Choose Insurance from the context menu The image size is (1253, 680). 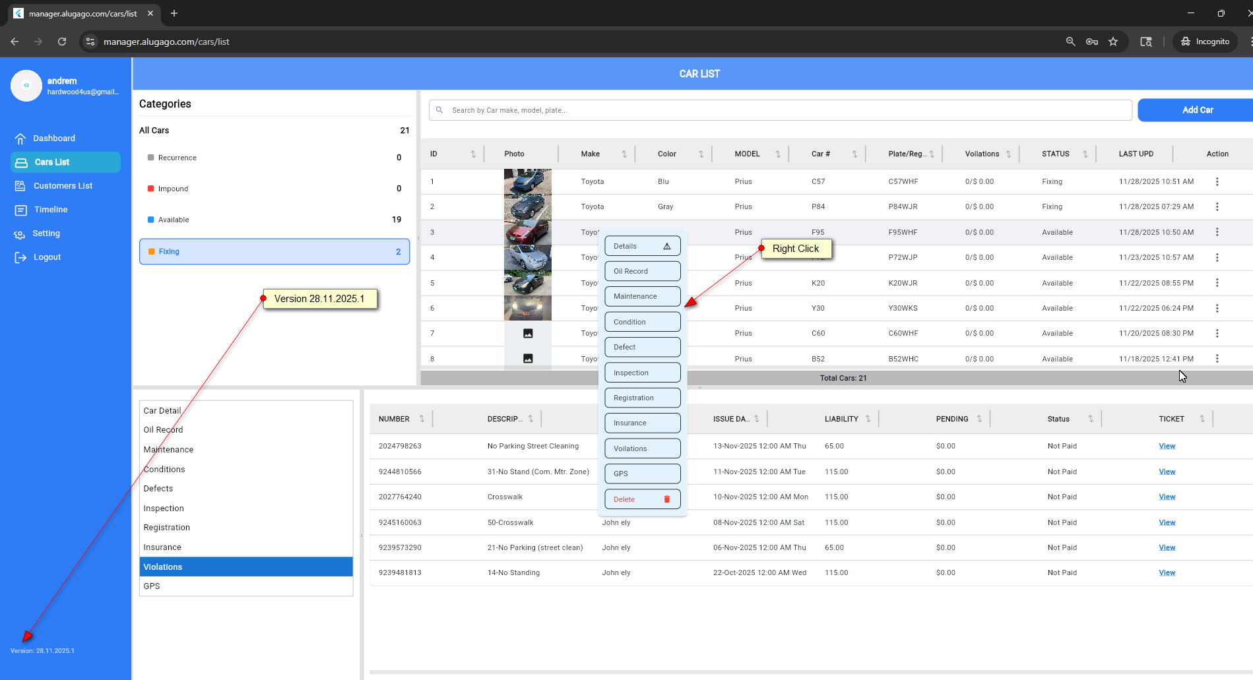coord(641,423)
